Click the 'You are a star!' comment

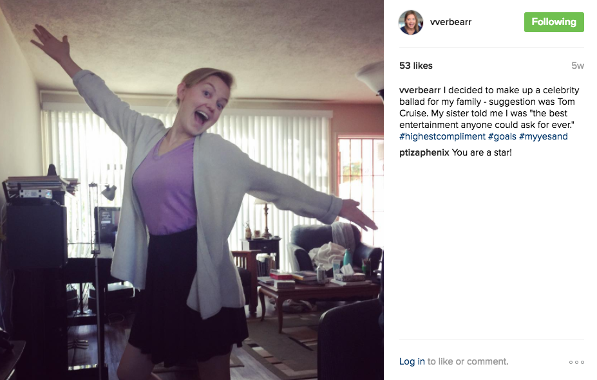(482, 152)
